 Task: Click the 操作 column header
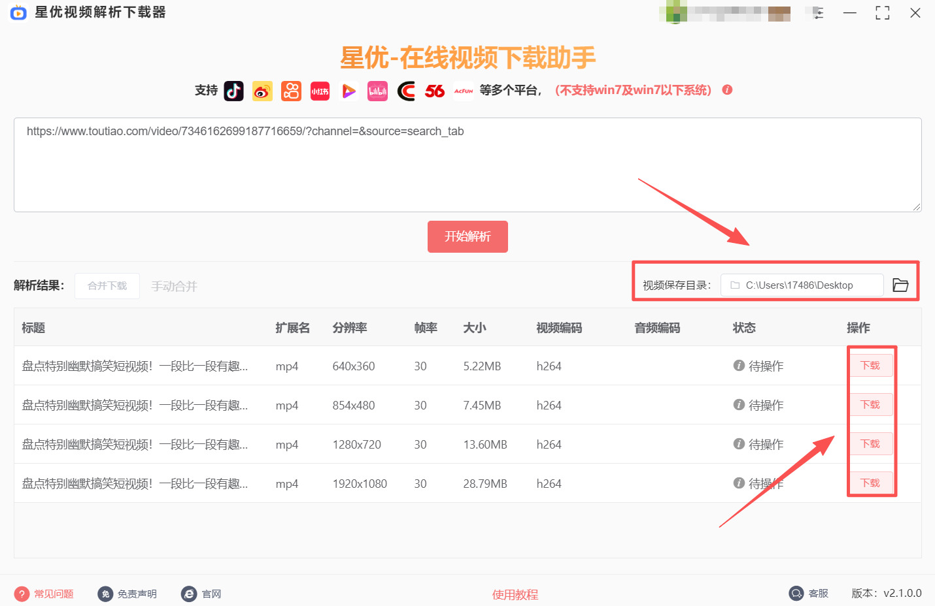point(858,327)
